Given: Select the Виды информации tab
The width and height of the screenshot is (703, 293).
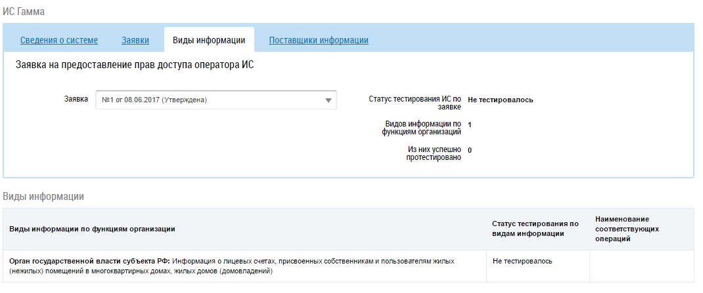Looking at the screenshot, I should (209, 40).
